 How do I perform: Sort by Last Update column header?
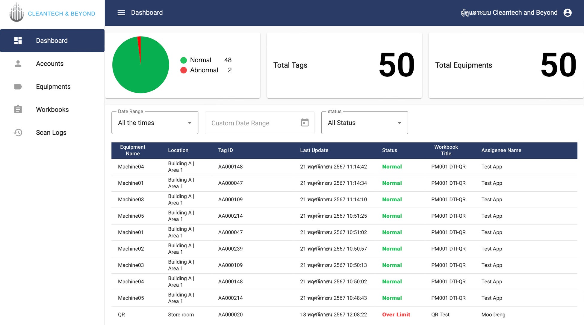[314, 150]
